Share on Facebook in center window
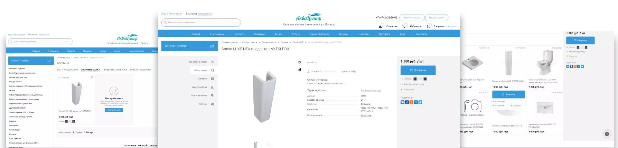Image resolution: width=618 pixels, height=148 pixels. pyautogui.click(x=407, y=102)
